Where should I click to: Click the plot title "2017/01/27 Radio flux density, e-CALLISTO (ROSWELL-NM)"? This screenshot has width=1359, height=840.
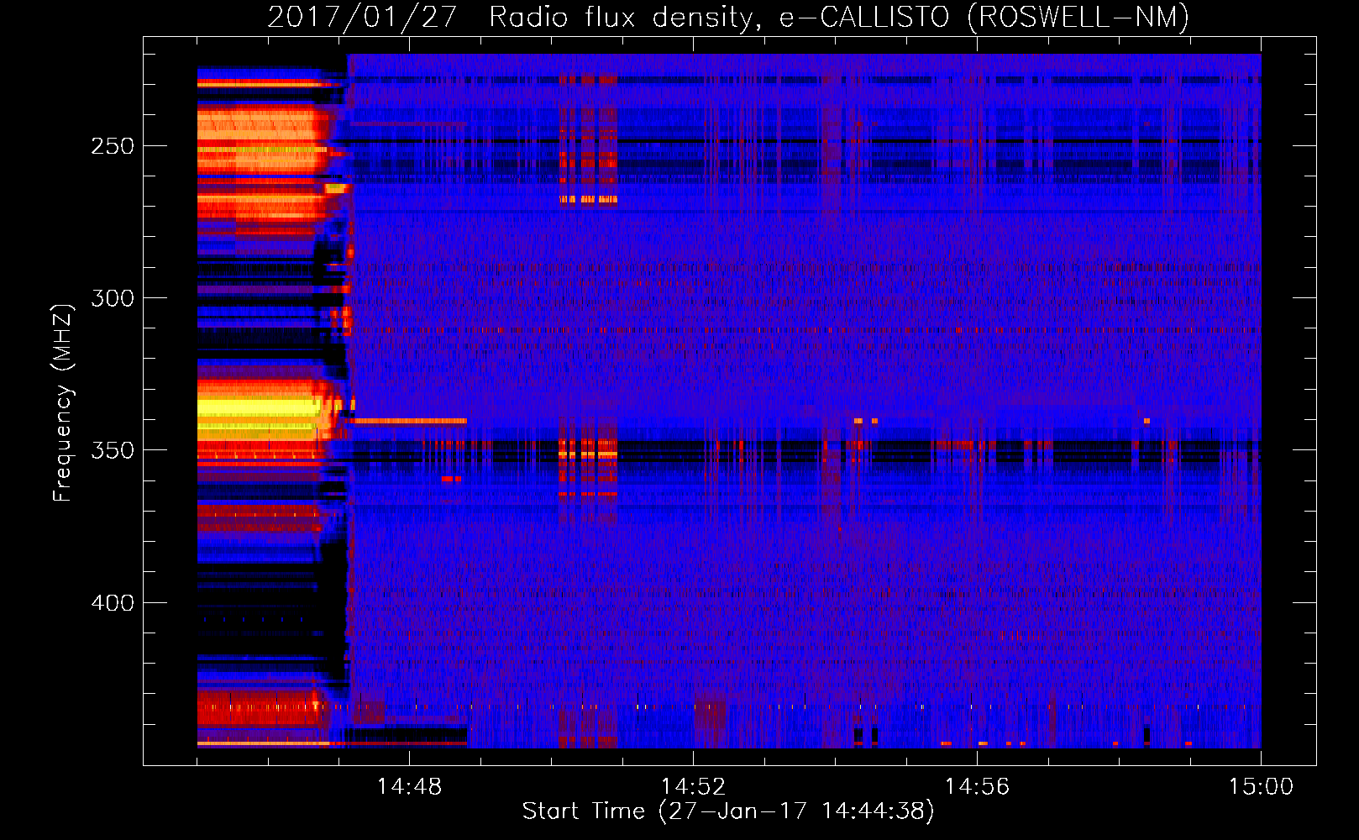click(728, 17)
